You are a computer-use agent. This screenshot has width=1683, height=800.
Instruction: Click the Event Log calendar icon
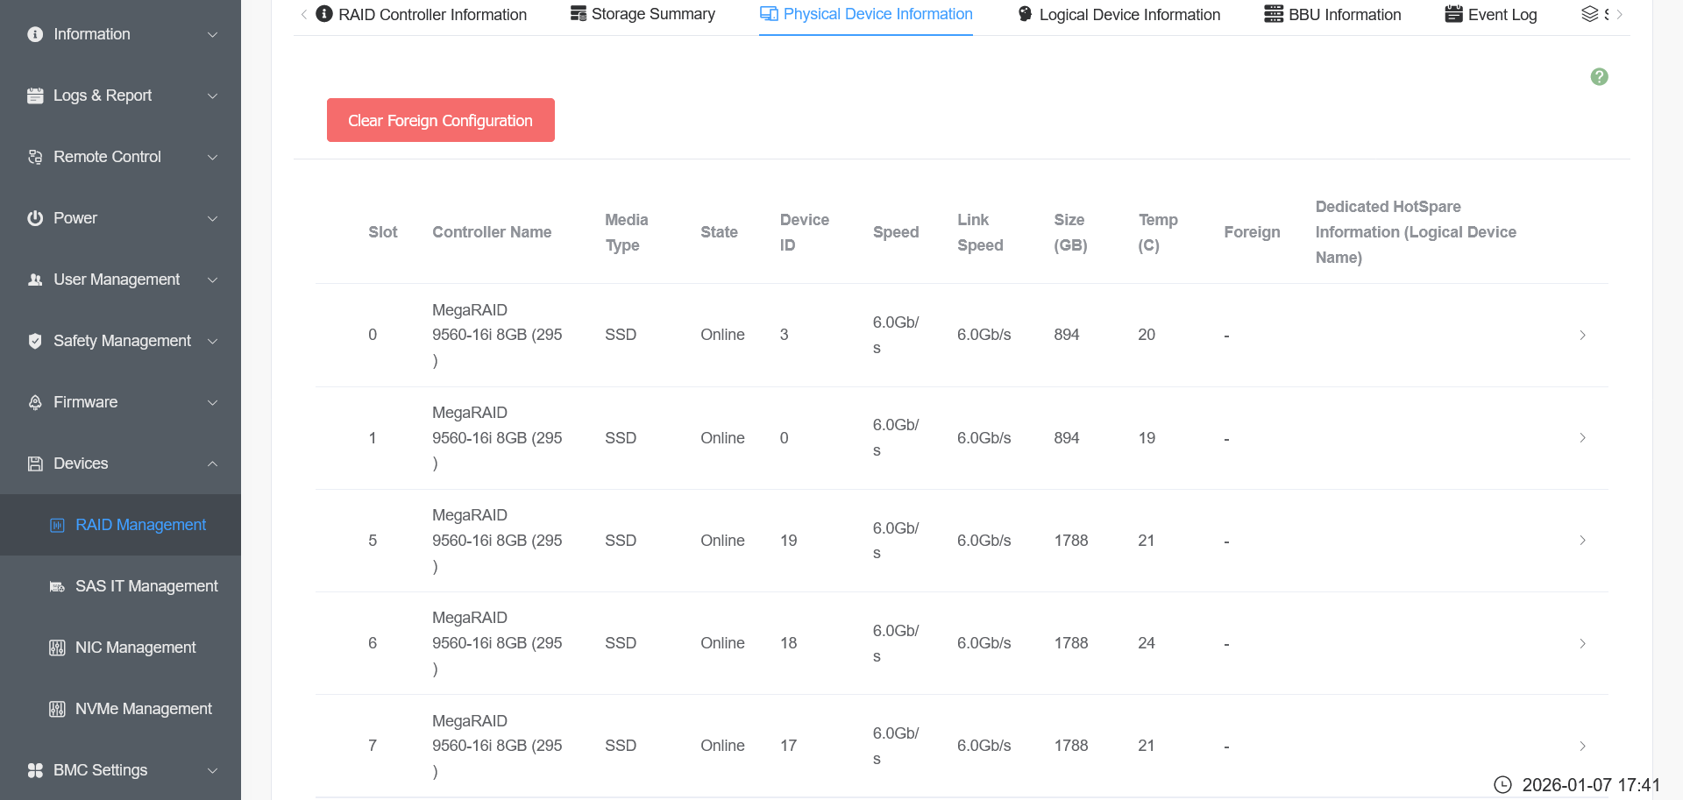click(x=1453, y=14)
